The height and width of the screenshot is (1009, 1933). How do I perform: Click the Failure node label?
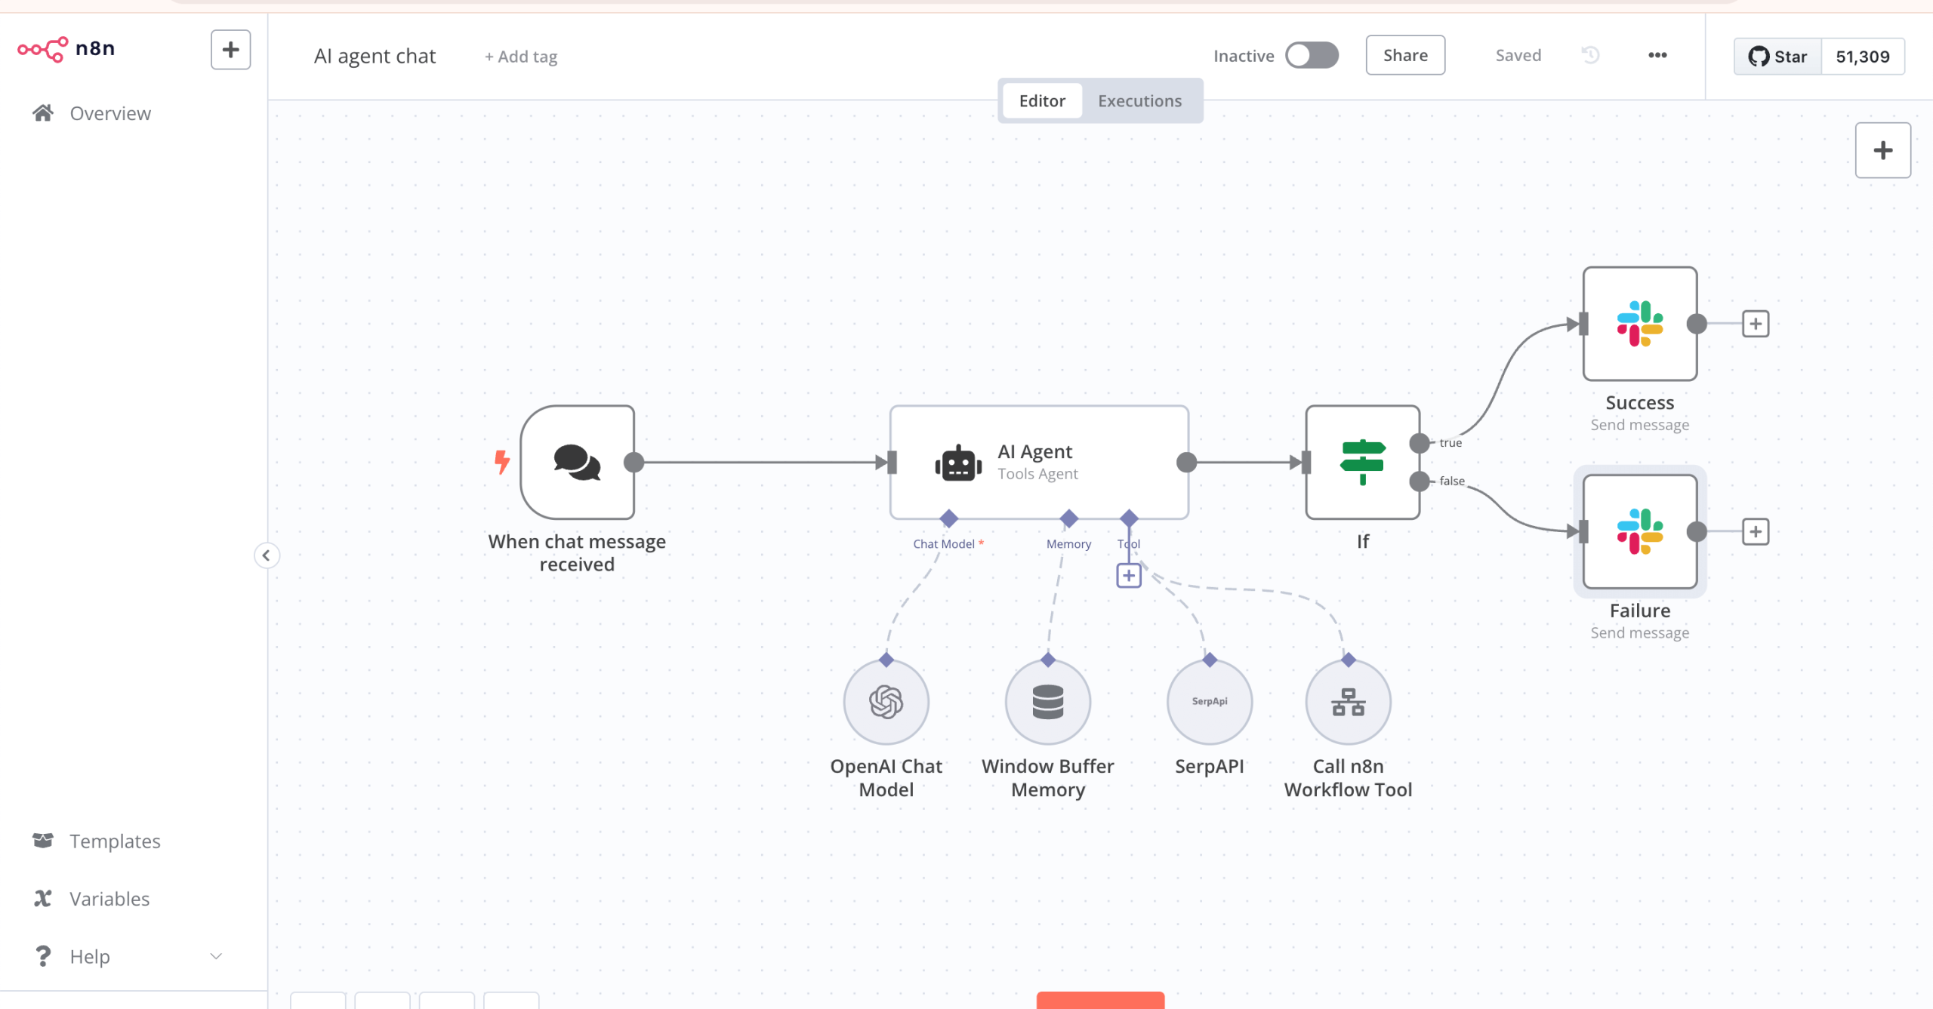click(x=1640, y=611)
